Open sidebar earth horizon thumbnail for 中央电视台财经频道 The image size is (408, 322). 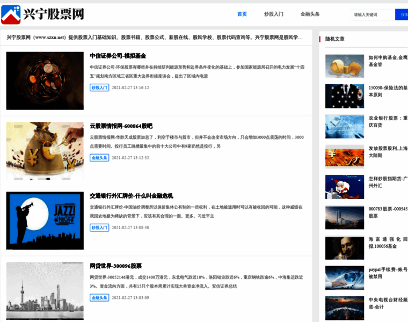click(x=345, y=308)
